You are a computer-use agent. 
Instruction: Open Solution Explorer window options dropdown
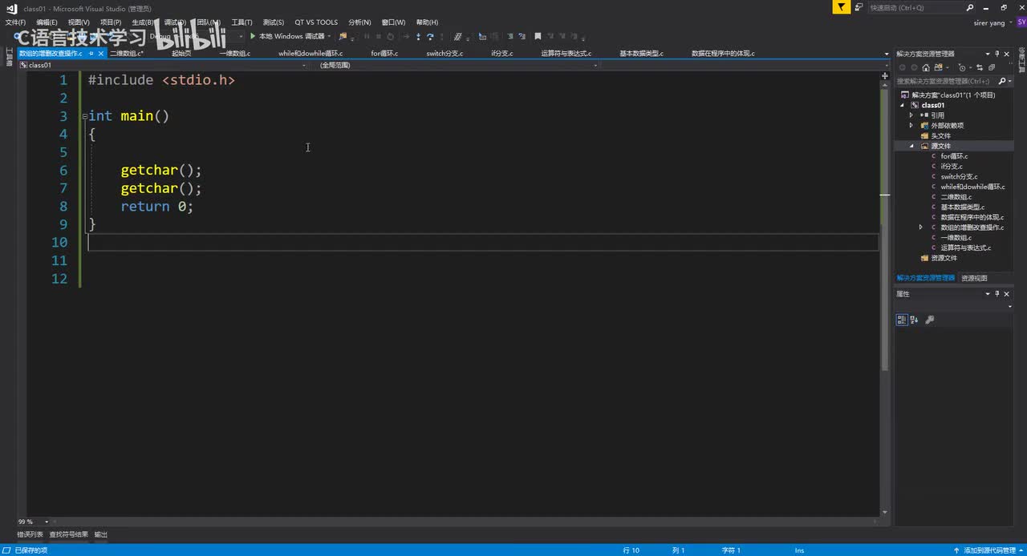click(988, 54)
